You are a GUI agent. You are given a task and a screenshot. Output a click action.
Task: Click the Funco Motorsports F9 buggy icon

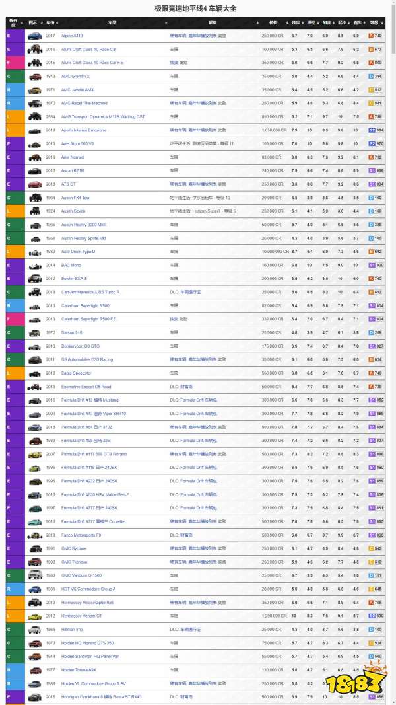[x=34, y=535]
